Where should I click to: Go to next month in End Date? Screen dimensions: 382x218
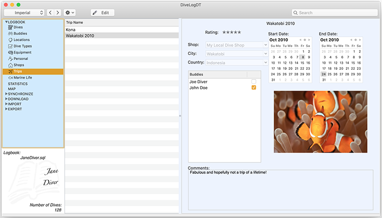360,40
